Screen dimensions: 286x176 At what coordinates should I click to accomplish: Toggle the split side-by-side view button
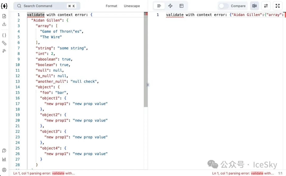point(254,6)
